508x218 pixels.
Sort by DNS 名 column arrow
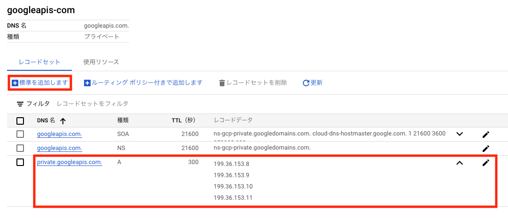(63, 121)
